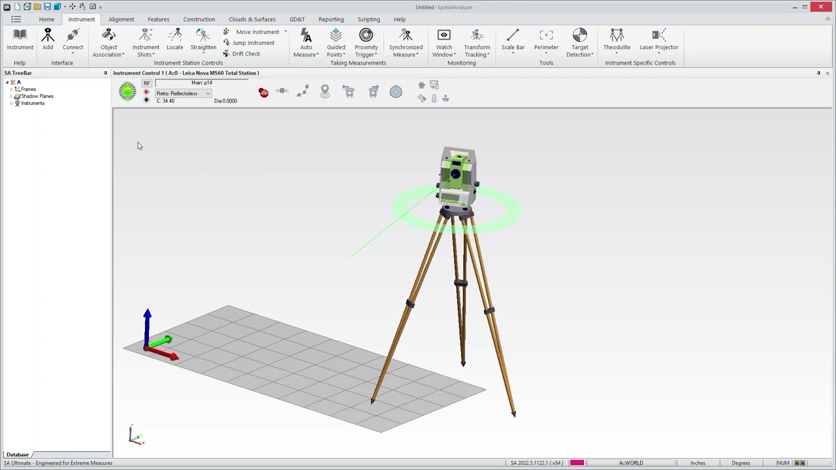Viewport: 836px width, 470px height.
Task: Select the Database tab at bottom
Action: tap(18, 454)
